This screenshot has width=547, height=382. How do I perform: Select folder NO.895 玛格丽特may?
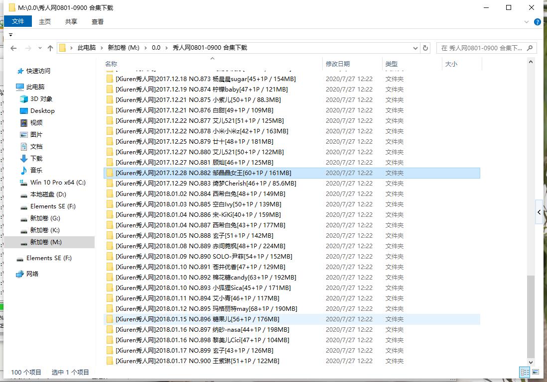(292, 309)
